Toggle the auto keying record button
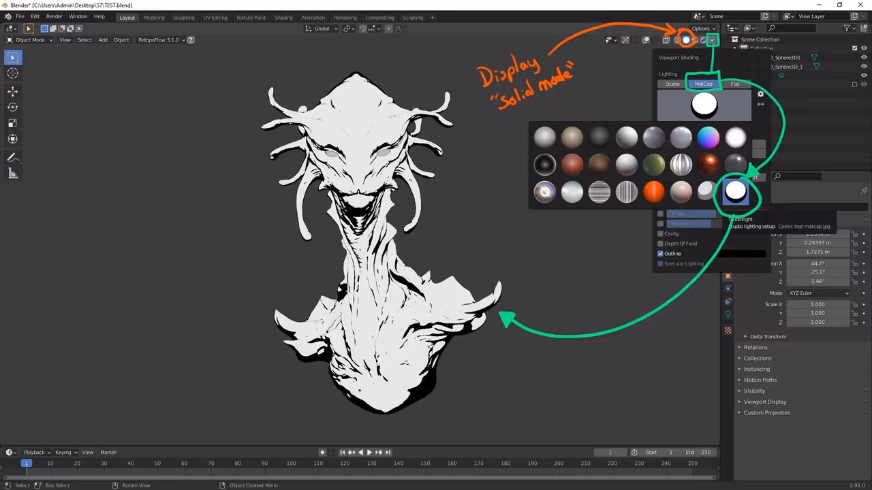 tap(322, 453)
